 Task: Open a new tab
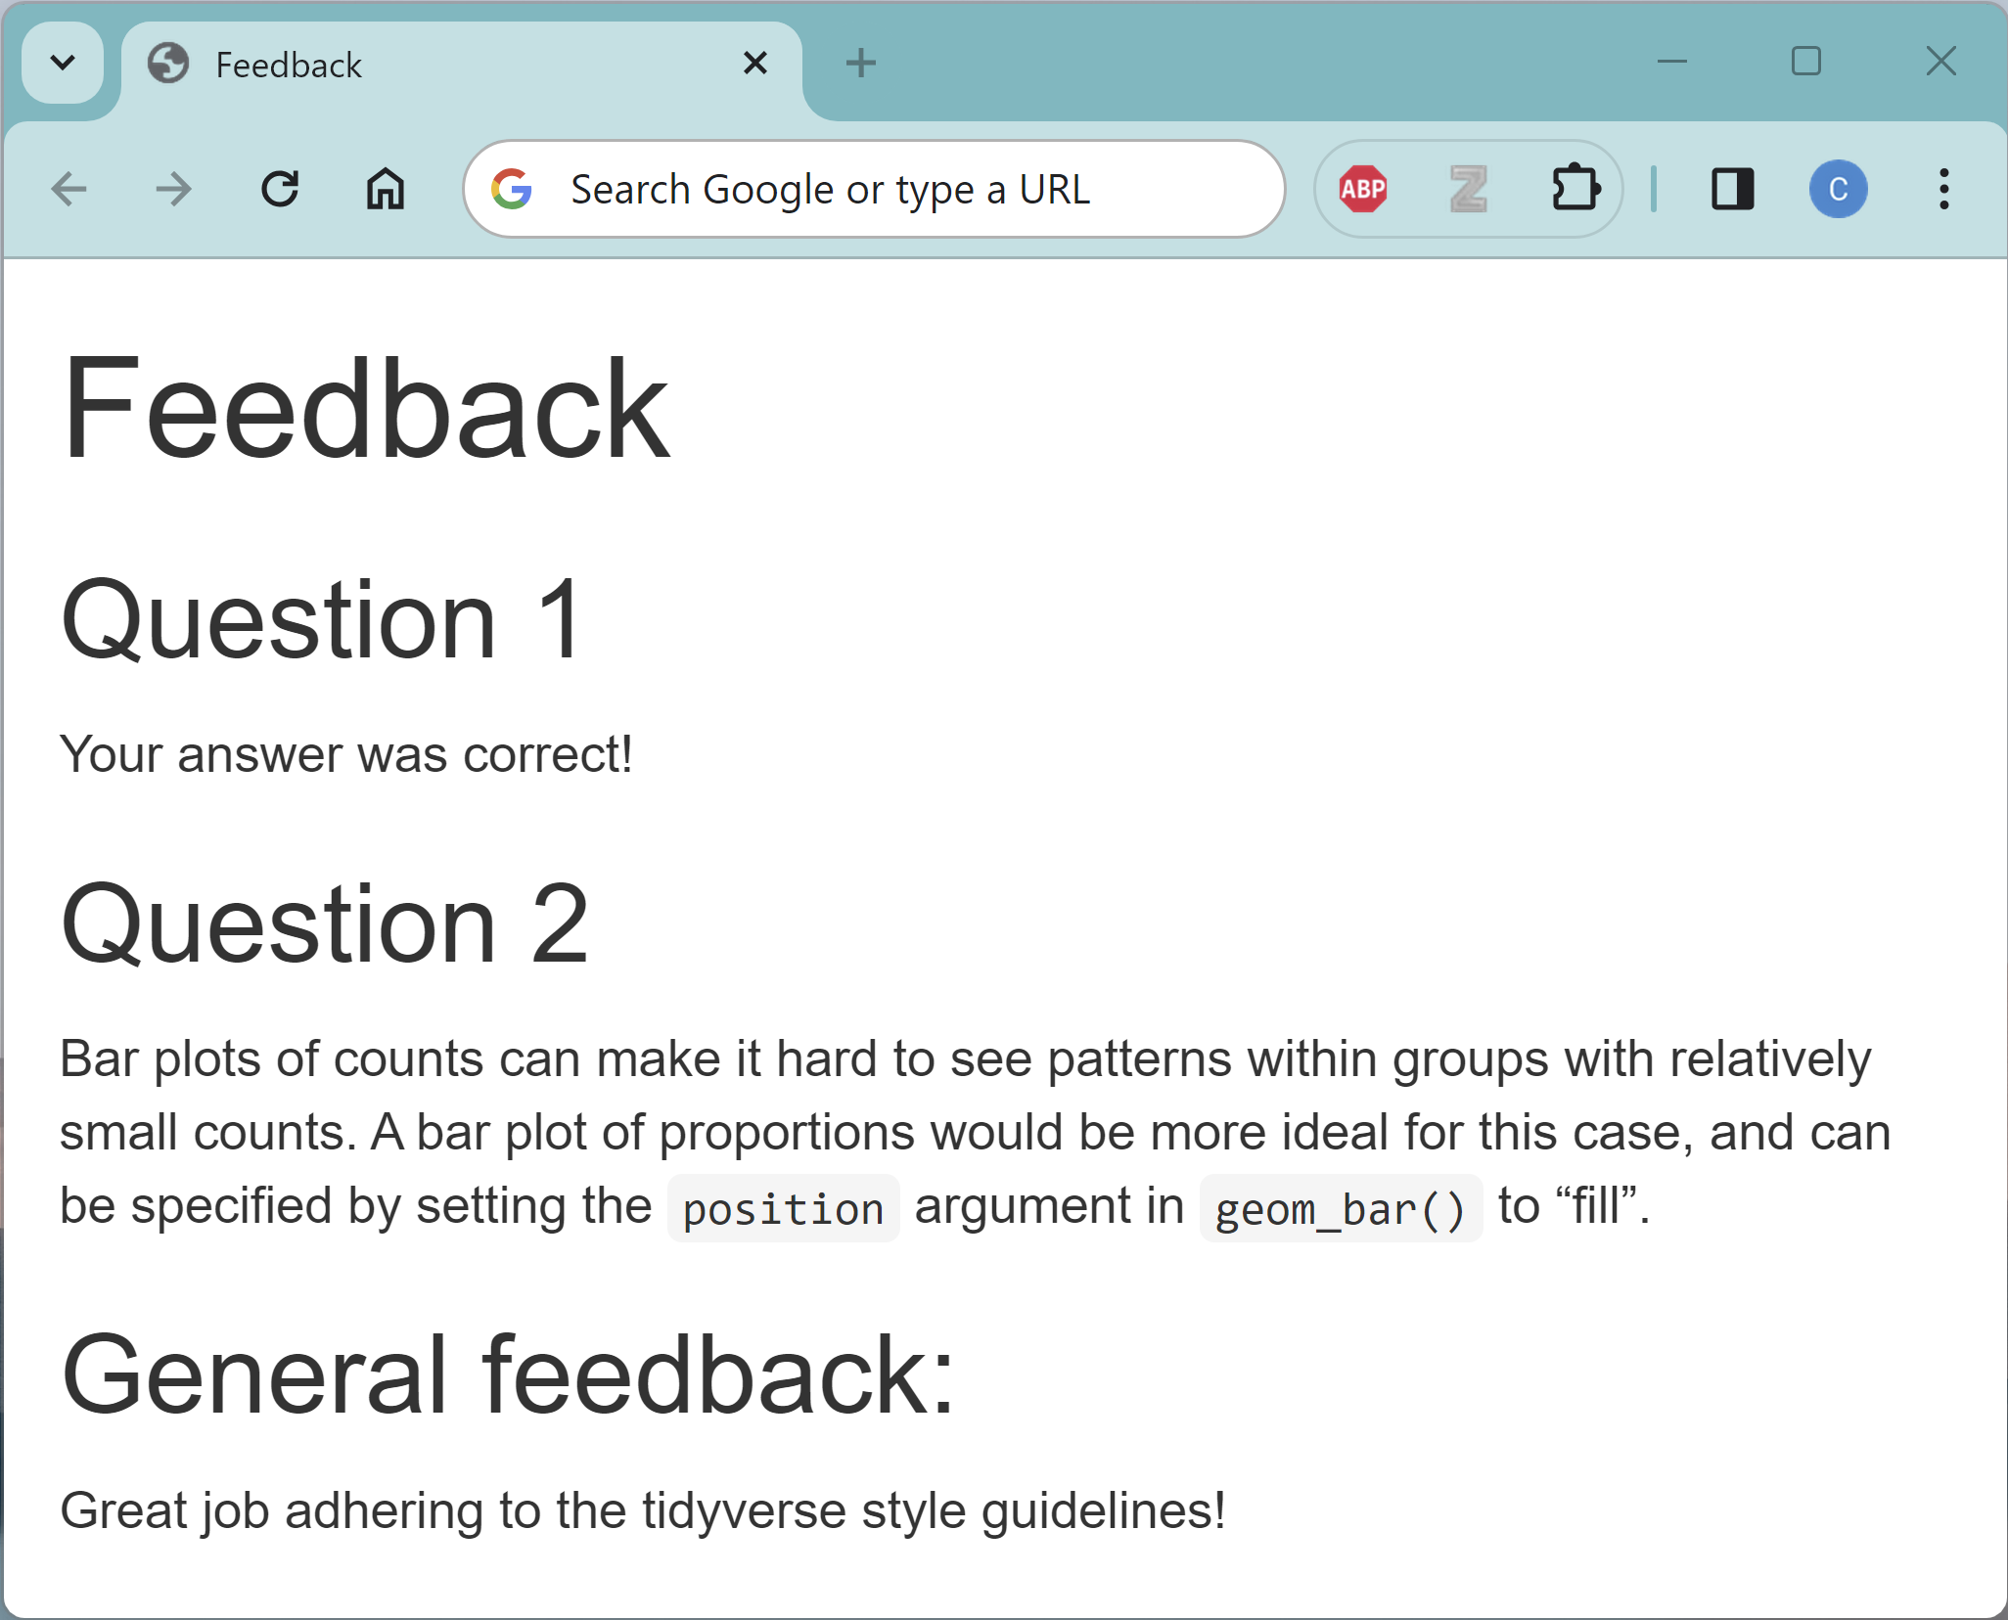click(860, 64)
